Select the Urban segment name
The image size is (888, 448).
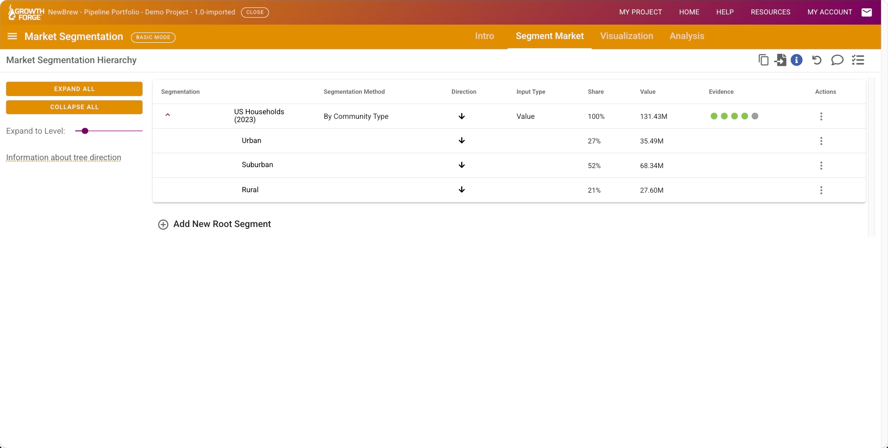[251, 141]
